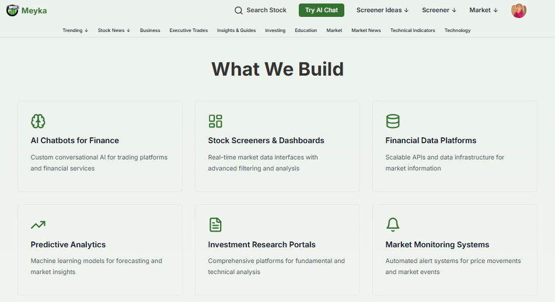
Task: Click the database icon for Financial Data Platforms
Action: [x=393, y=121]
